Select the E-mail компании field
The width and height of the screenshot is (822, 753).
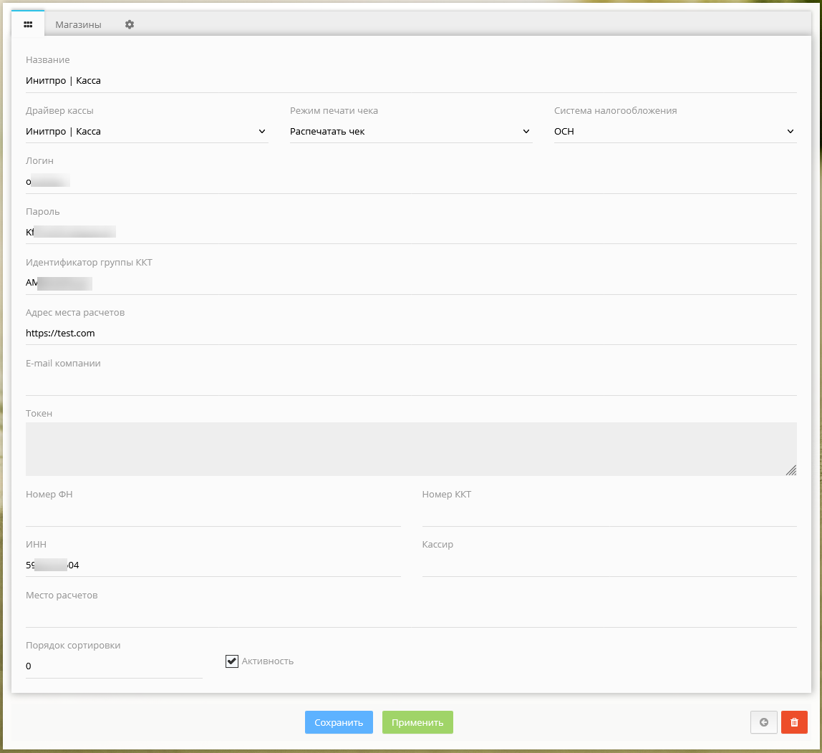(410, 384)
